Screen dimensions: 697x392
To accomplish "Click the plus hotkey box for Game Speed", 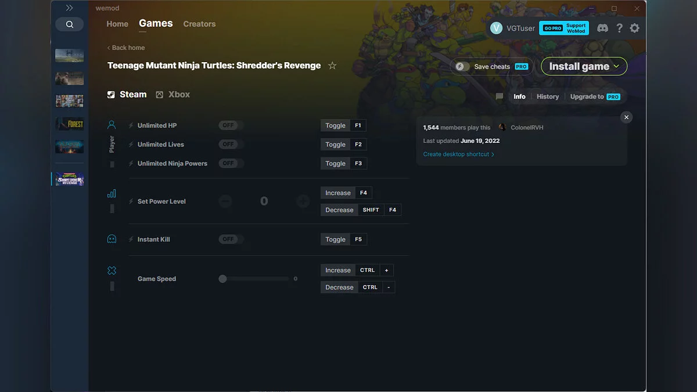I will coord(387,270).
